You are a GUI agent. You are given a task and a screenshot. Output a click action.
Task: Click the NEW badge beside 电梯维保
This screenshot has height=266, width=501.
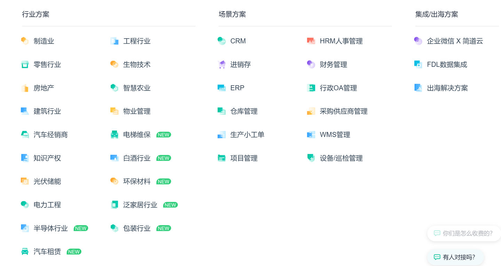point(164,135)
